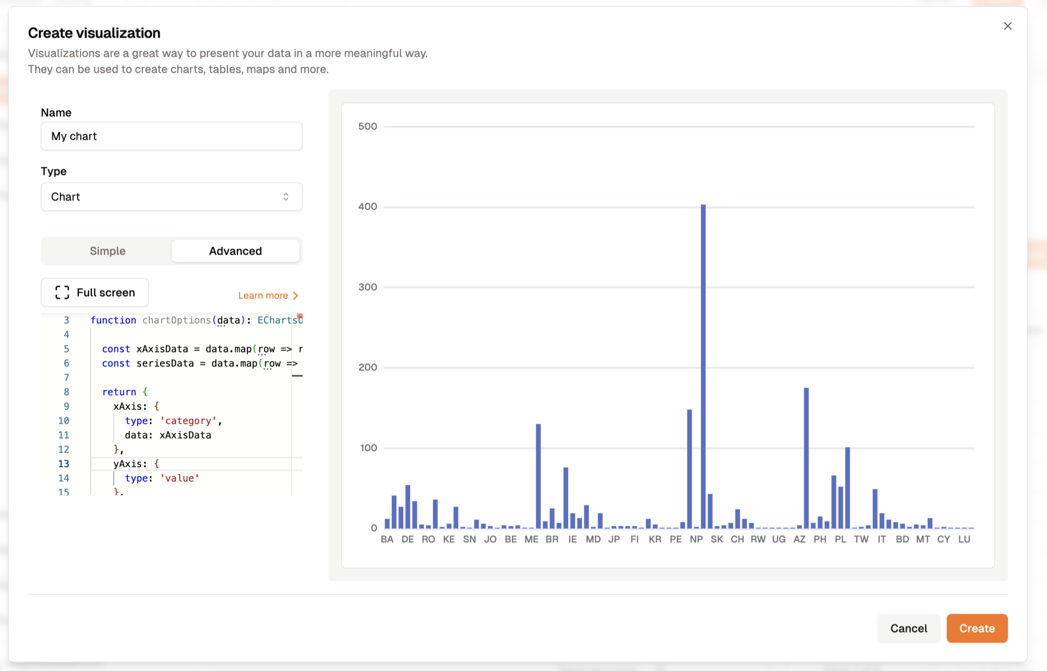Click the Name input field
This screenshot has width=1047, height=671.
pyautogui.click(x=171, y=136)
